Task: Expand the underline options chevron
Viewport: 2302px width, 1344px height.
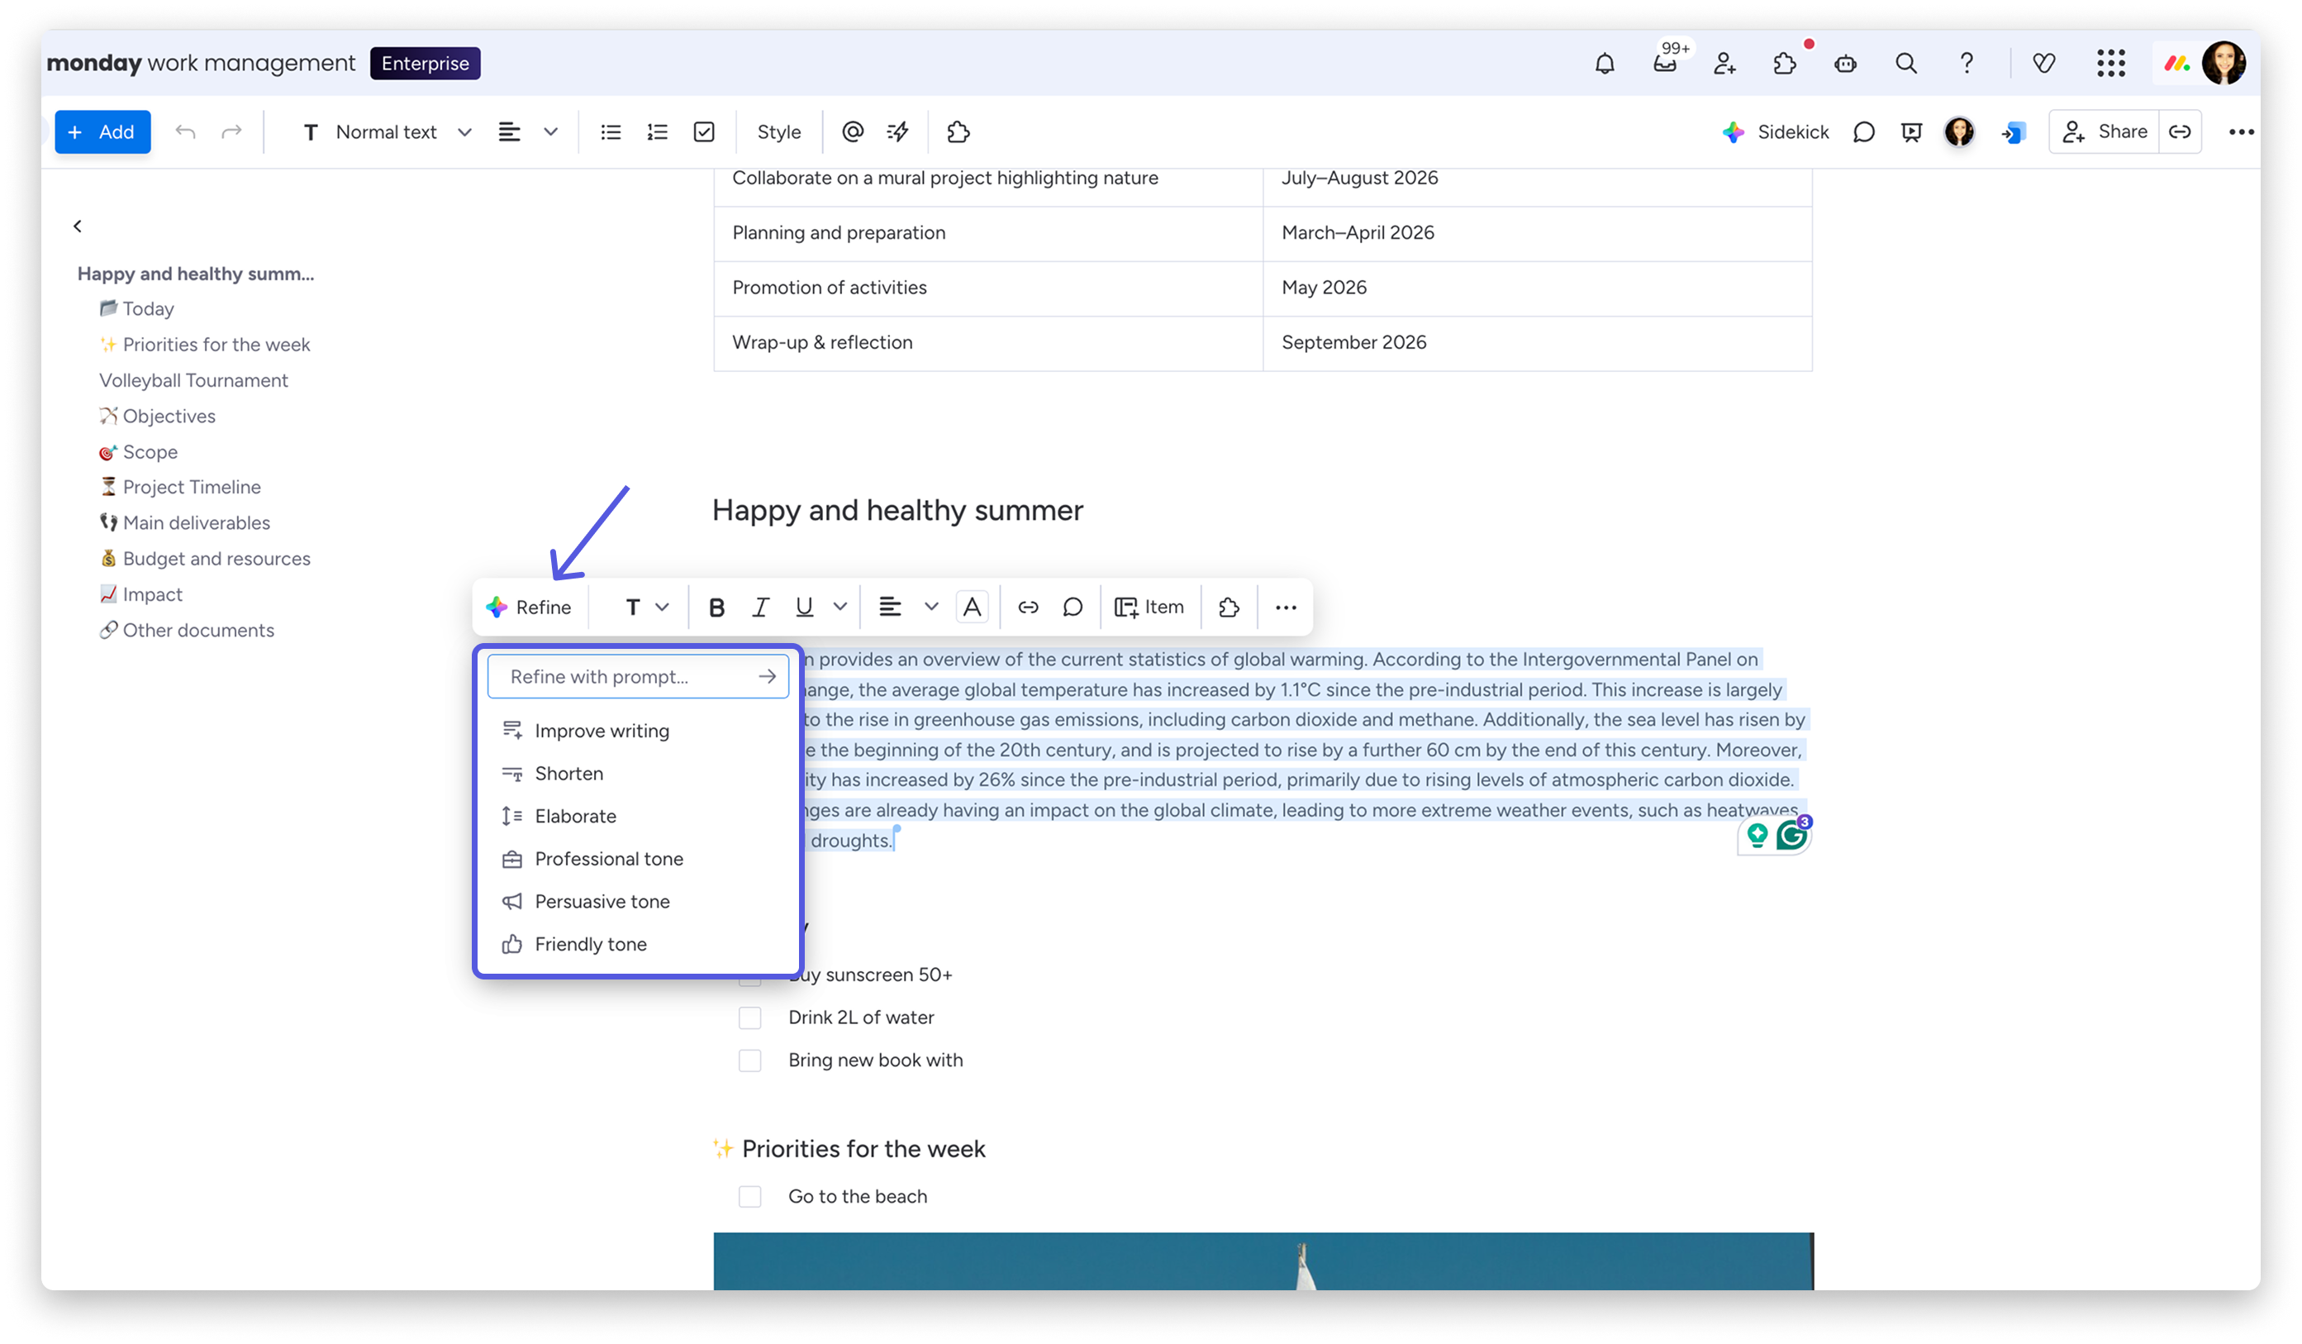Action: 839,607
